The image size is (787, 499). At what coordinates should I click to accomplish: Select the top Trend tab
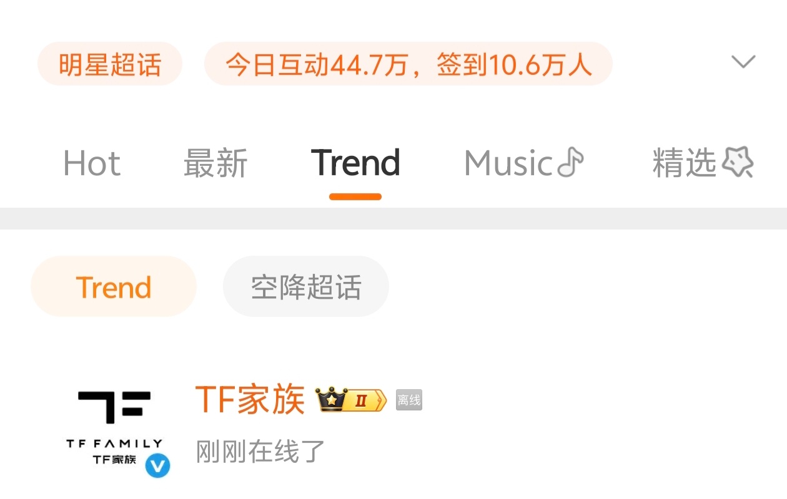point(355,163)
